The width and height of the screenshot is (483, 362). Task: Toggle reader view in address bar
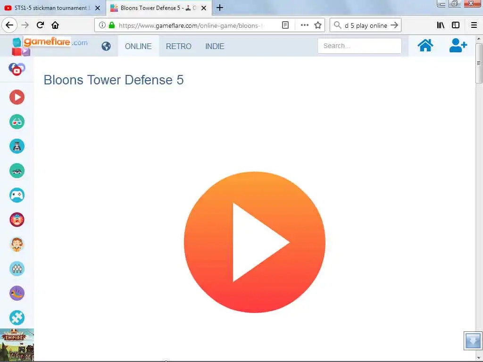point(285,25)
